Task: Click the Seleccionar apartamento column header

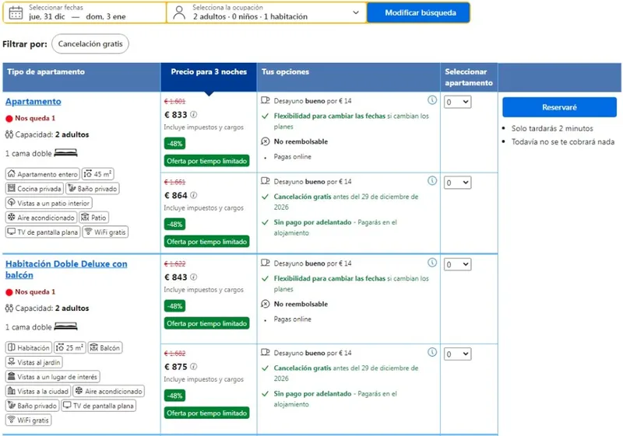Action: pos(469,77)
